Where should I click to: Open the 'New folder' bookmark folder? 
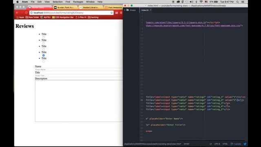click(32, 17)
